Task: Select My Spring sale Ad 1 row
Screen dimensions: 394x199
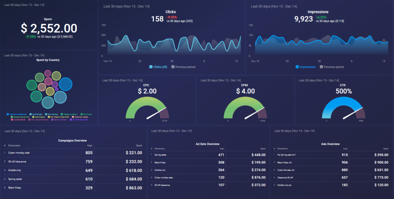Action: pos(331,155)
